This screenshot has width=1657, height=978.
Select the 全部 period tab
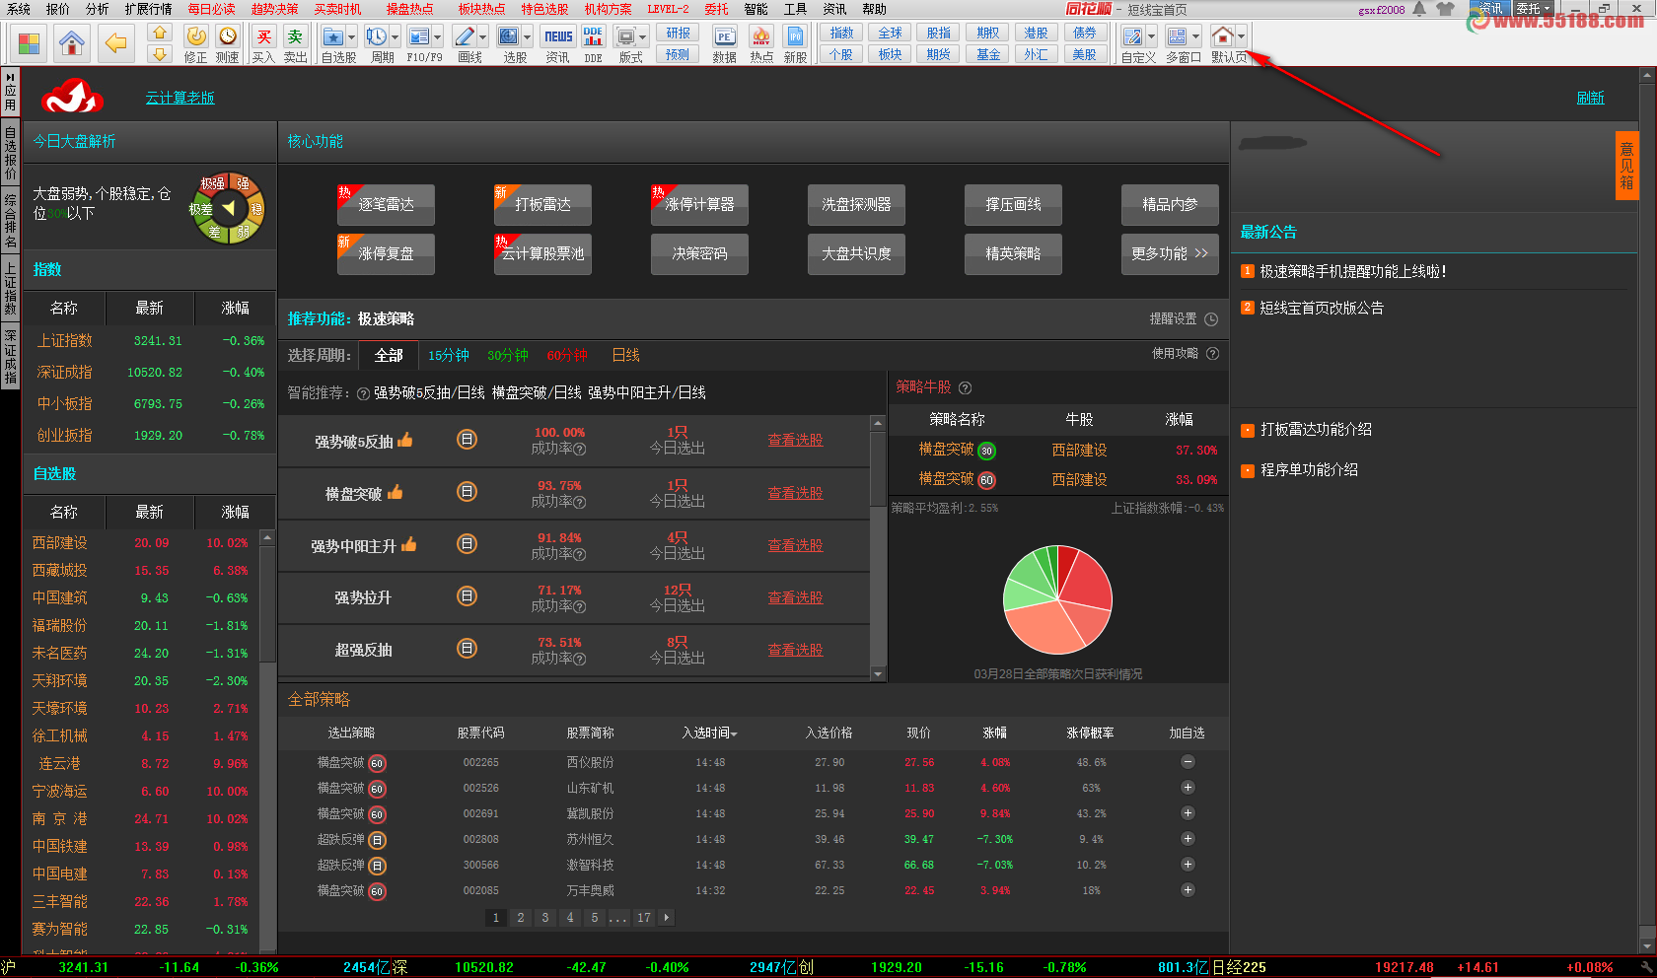pyautogui.click(x=389, y=355)
